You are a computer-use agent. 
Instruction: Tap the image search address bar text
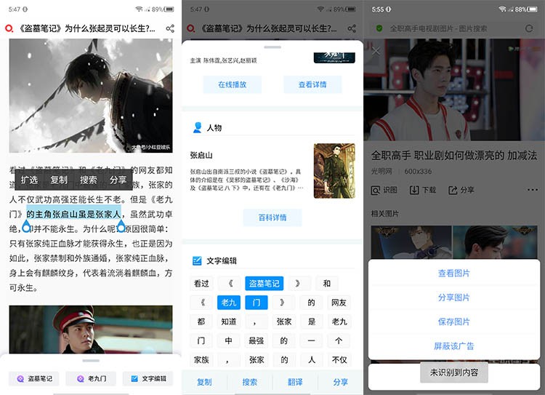[438, 28]
